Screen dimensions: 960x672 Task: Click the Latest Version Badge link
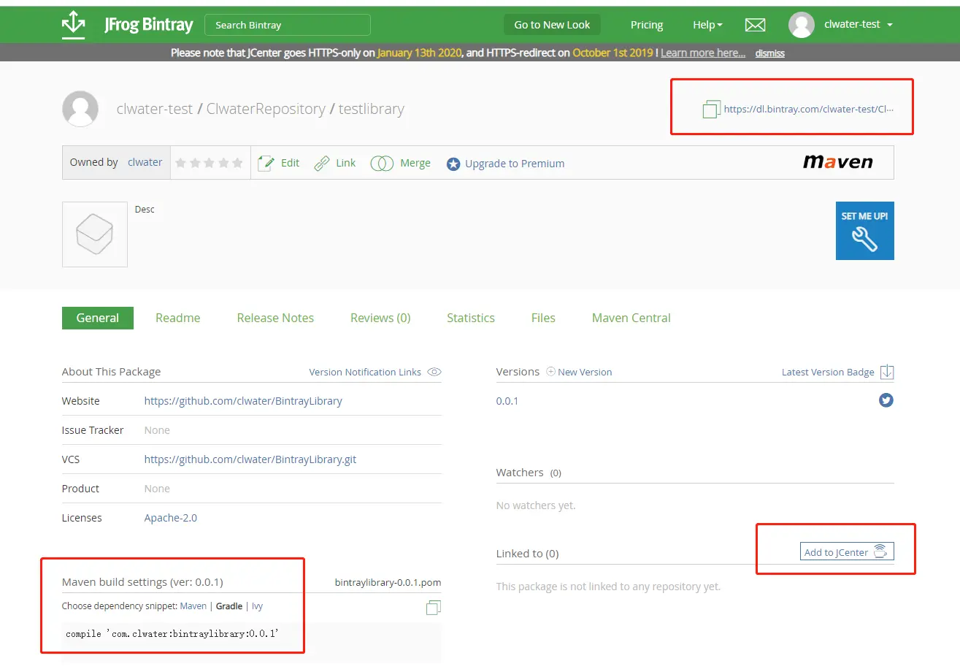pos(828,372)
